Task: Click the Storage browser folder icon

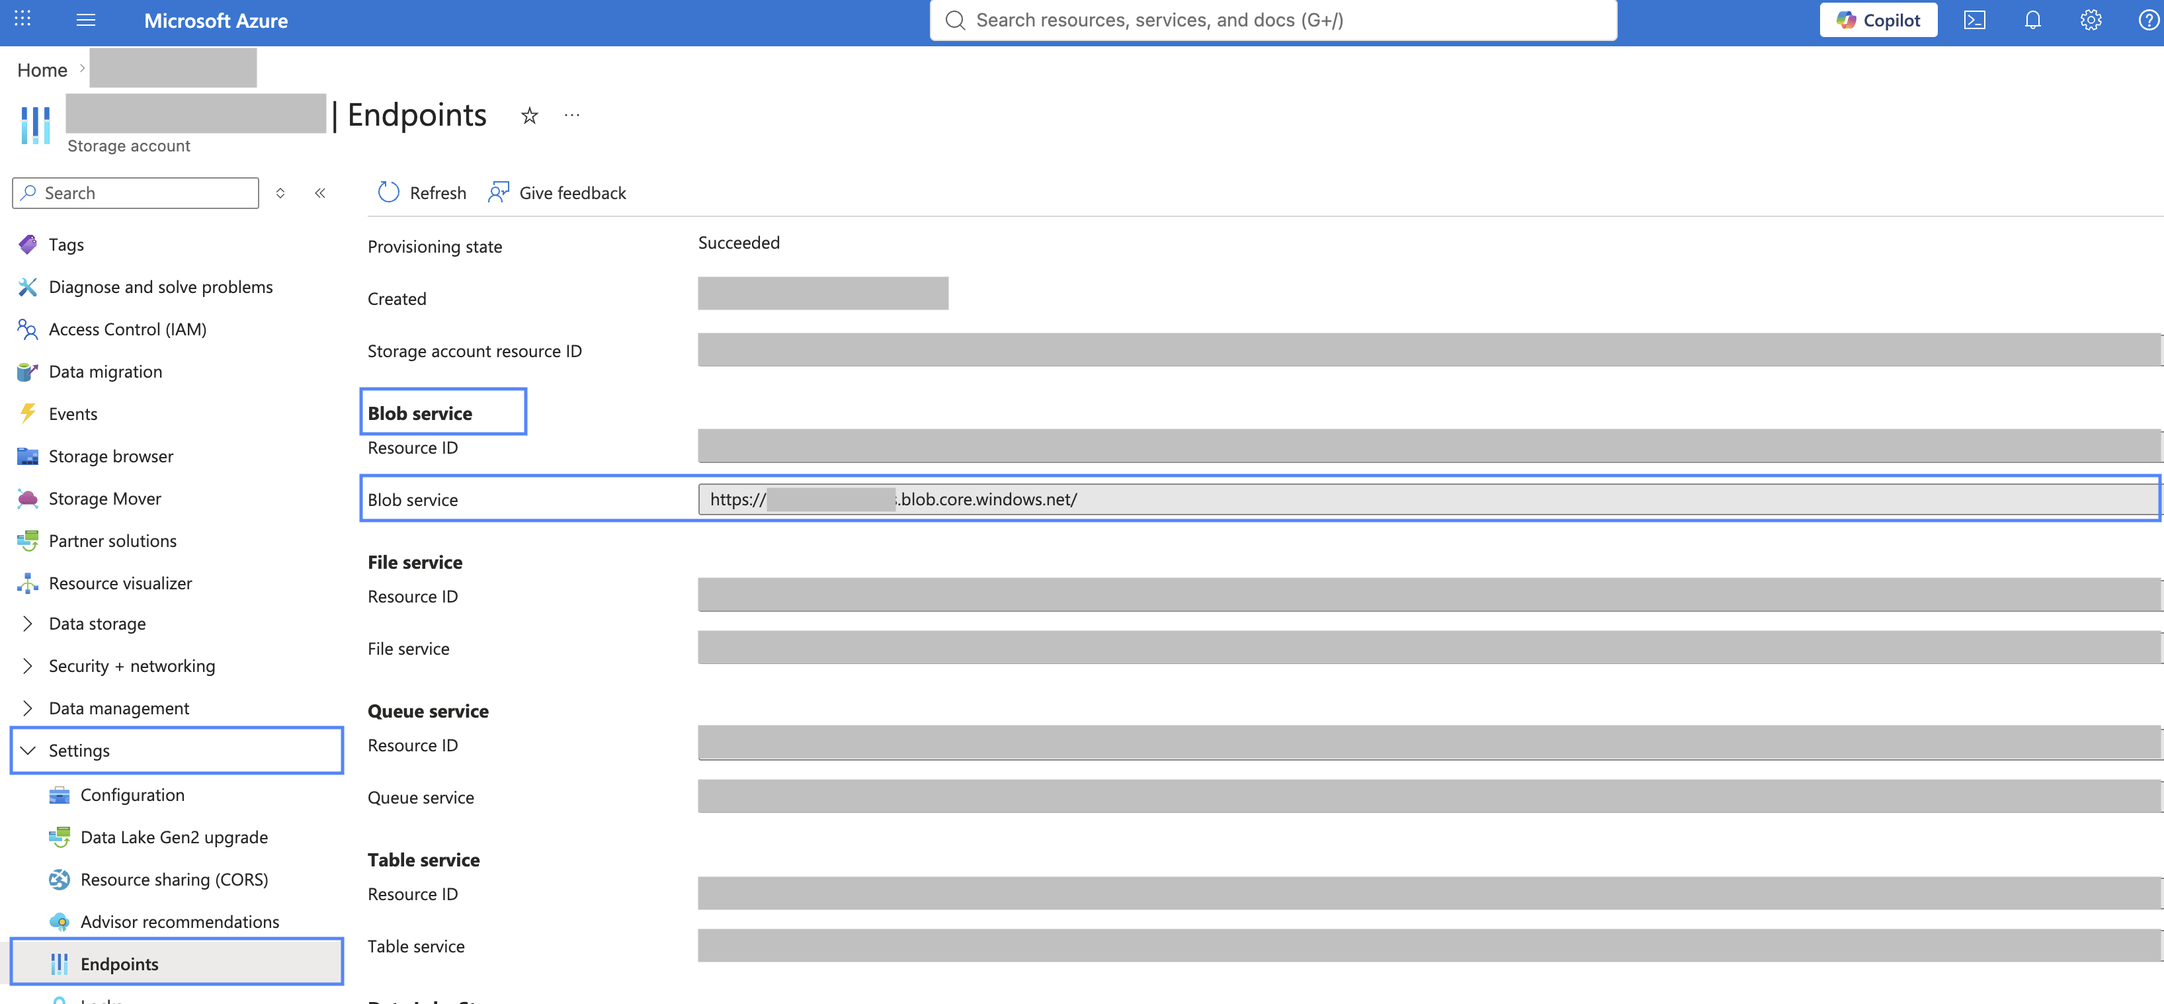Action: click(27, 456)
